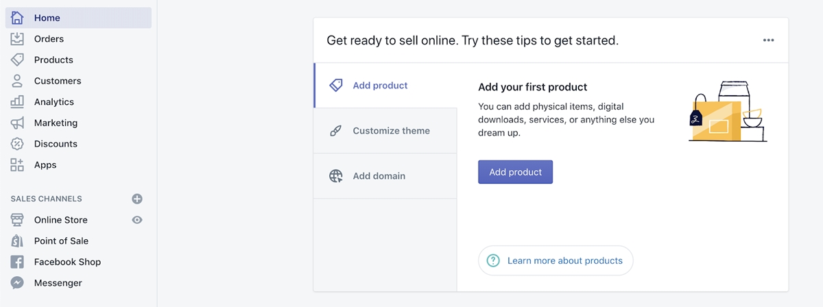Viewport: 823px width, 307px height.
Task: Select the Add product tab
Action: tap(385, 86)
